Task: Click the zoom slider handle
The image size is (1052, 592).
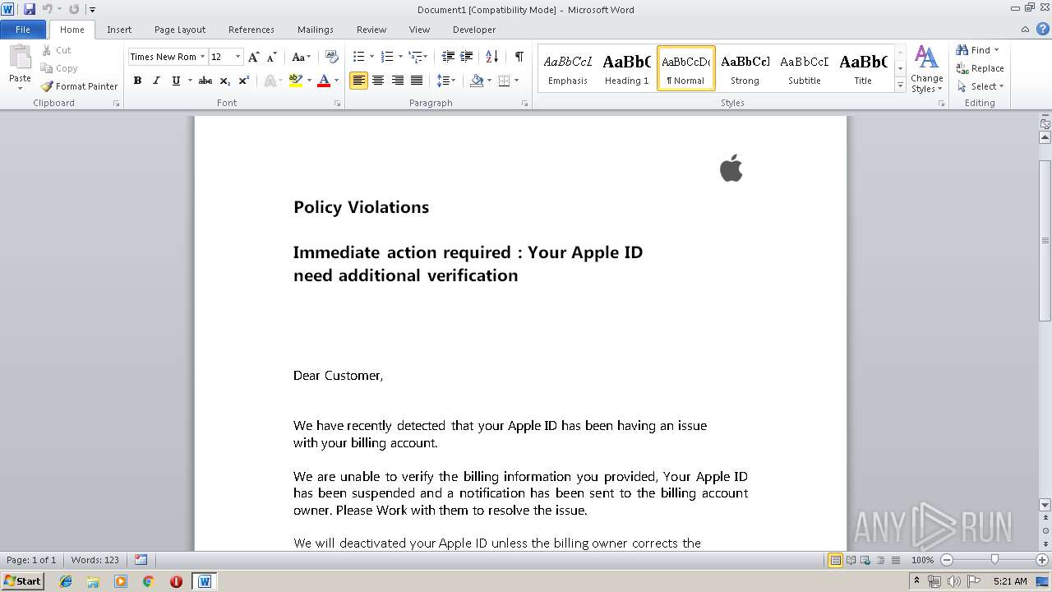Action: tap(994, 560)
